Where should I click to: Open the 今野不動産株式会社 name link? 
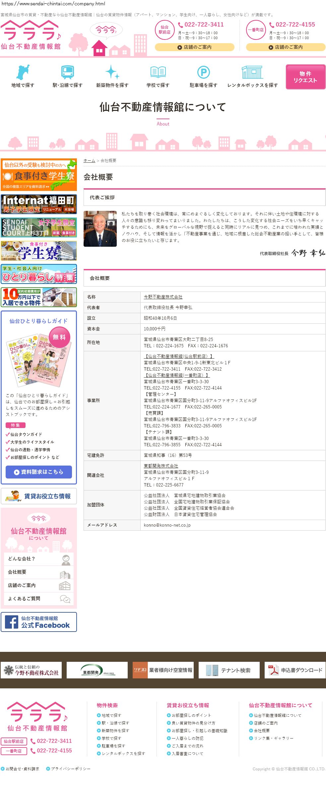click(163, 297)
